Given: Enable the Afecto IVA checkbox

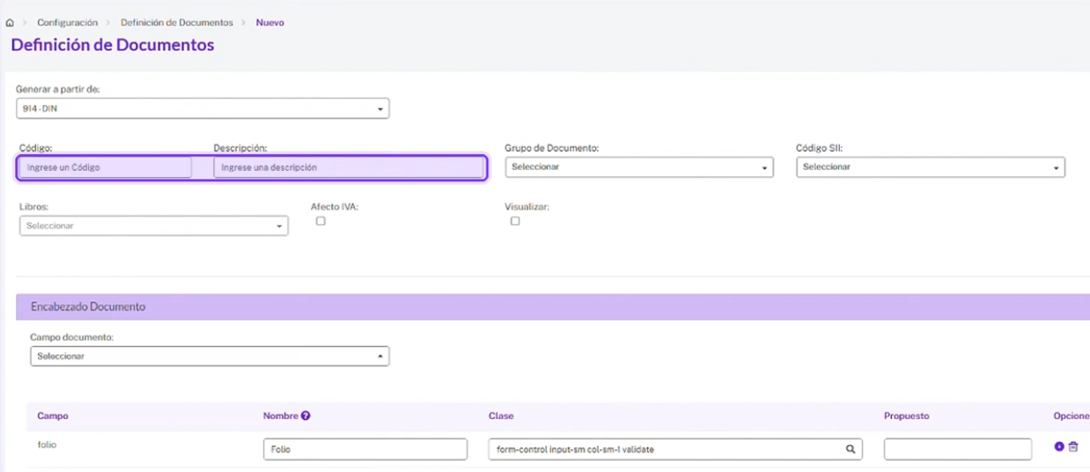Looking at the screenshot, I should (x=320, y=221).
